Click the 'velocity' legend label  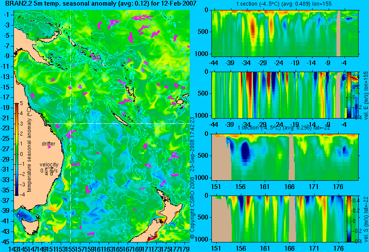click(49, 165)
